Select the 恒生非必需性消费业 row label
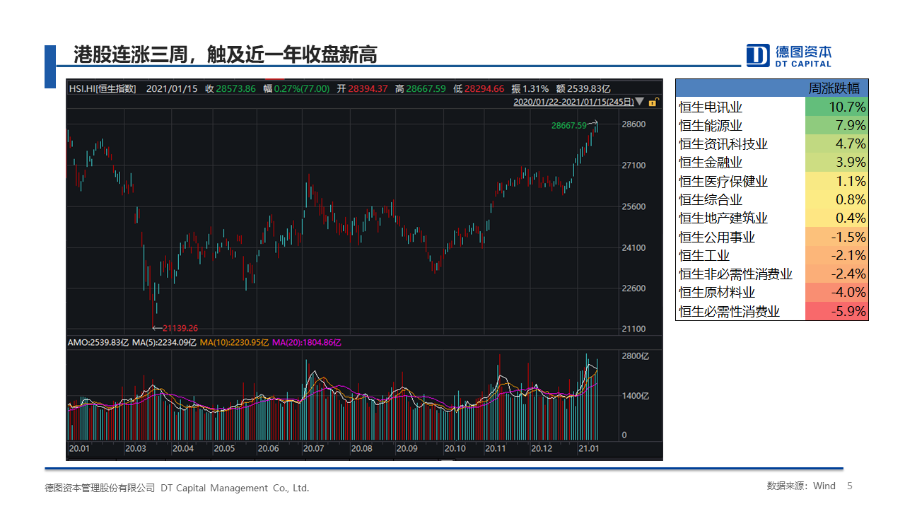This screenshot has width=905, height=509. tap(736, 274)
